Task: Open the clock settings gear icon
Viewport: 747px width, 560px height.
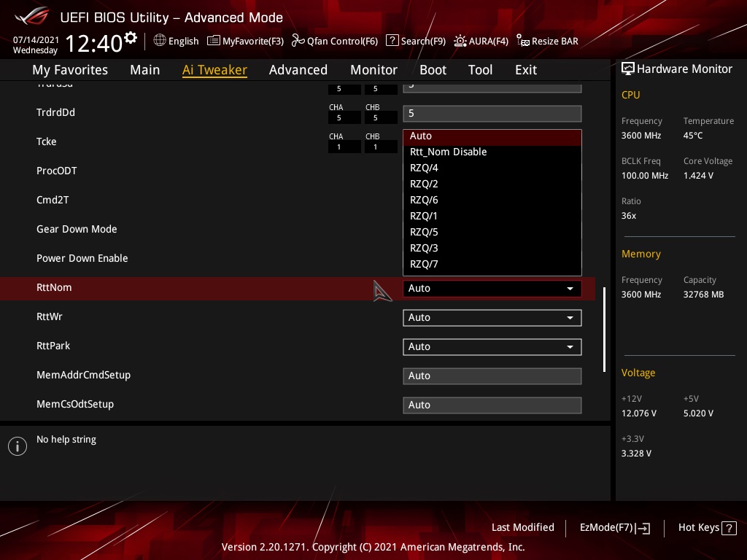Action: tap(131, 38)
